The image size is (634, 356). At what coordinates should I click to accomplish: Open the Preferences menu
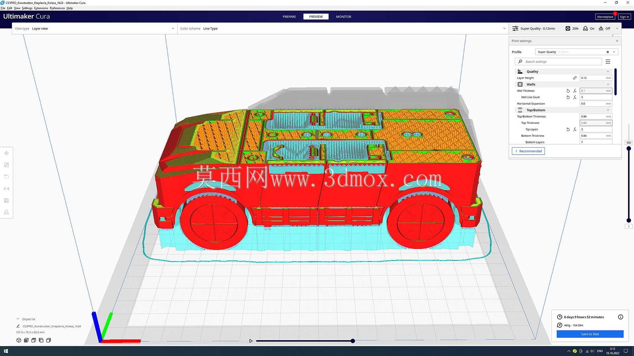coord(57,8)
